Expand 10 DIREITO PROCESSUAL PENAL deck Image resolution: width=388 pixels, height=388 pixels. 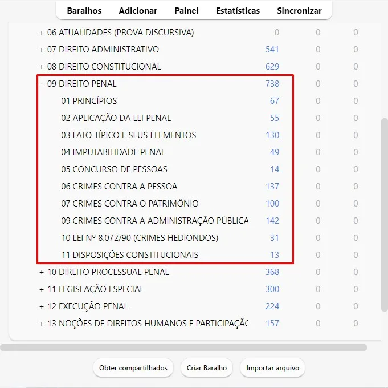[x=42, y=272]
